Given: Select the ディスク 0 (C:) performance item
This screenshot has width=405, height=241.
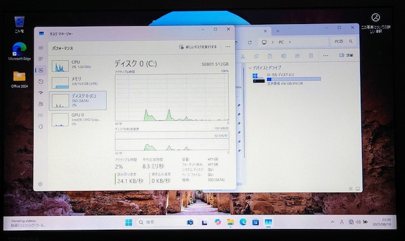Looking at the screenshot, I should (78, 101).
